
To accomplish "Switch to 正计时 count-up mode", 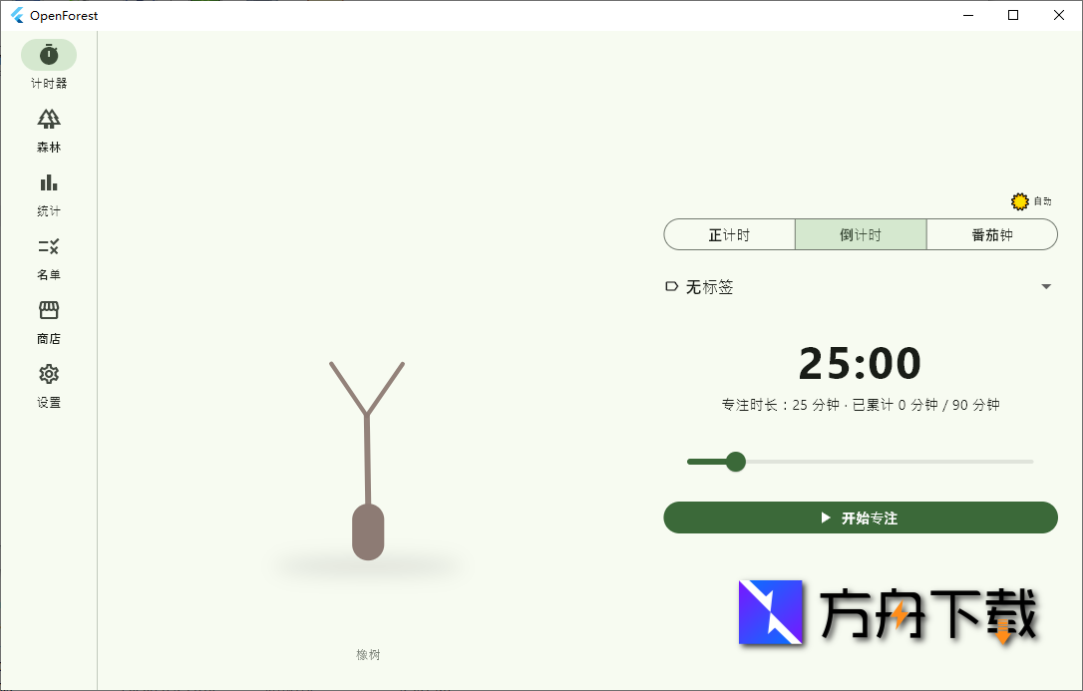I will click(729, 234).
